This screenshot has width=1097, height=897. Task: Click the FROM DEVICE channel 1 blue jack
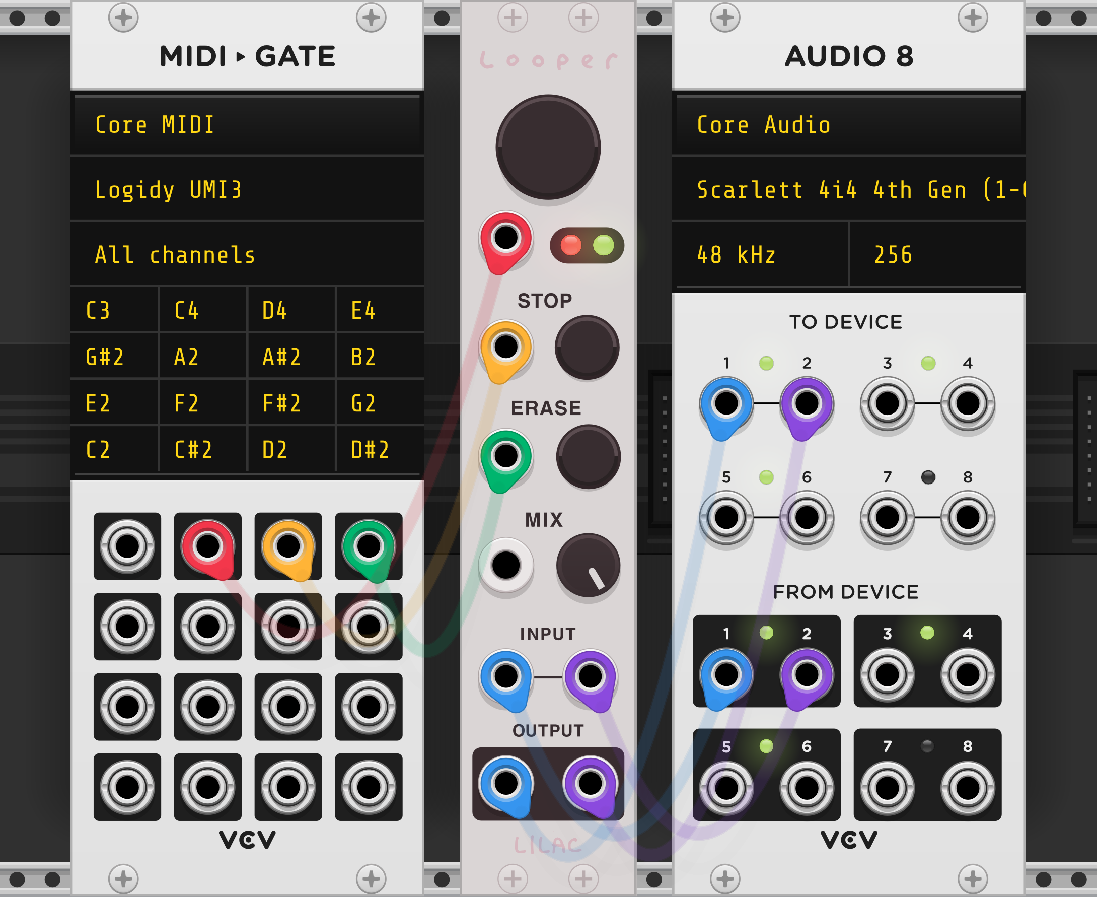tap(726, 674)
